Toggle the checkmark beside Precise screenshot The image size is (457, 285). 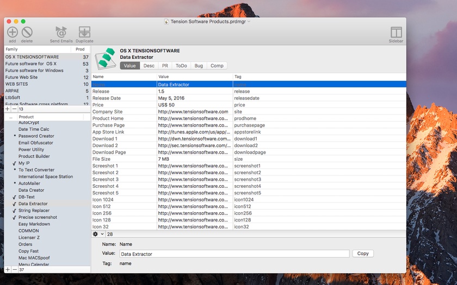coord(14,218)
